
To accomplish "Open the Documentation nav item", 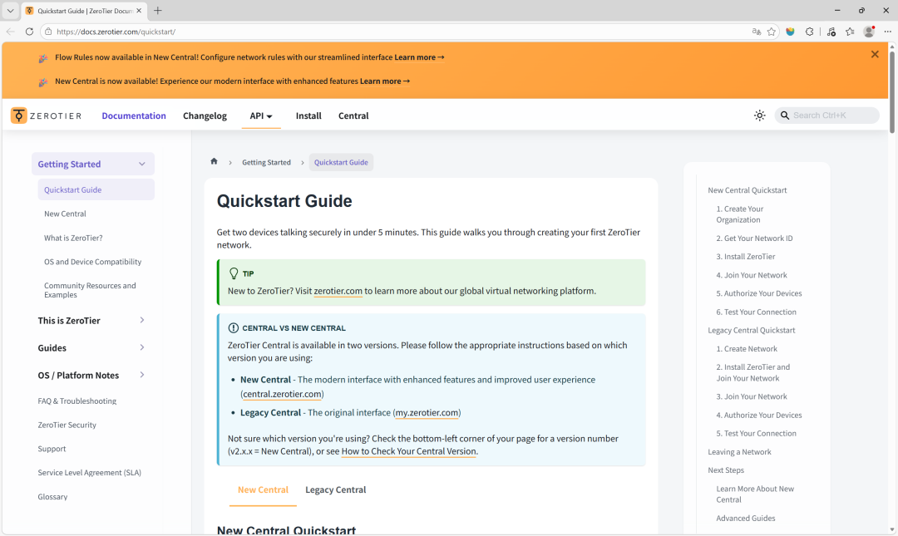I will click(x=134, y=116).
